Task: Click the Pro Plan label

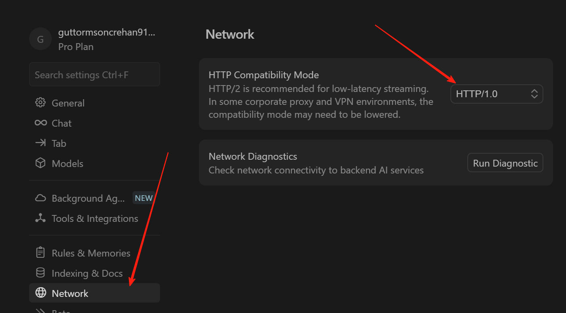Action: point(76,47)
